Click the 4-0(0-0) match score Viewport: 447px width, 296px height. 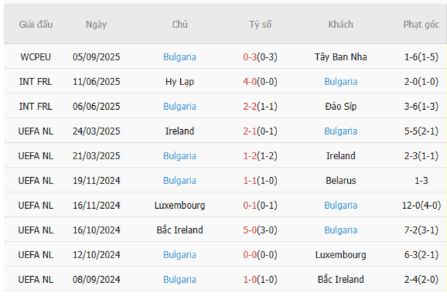tap(260, 82)
